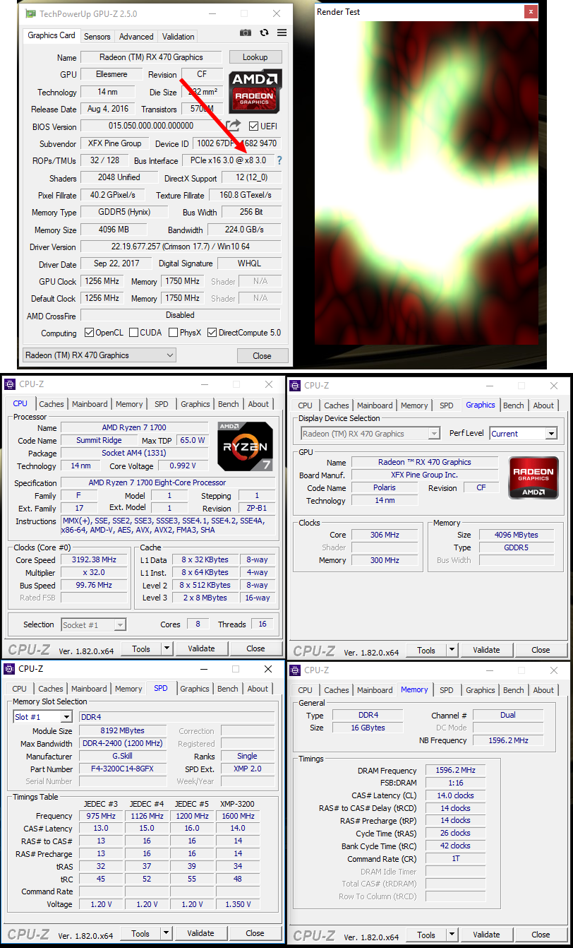Click the Lookup button in GPU-Z
This screenshot has width=573, height=948.
click(255, 57)
